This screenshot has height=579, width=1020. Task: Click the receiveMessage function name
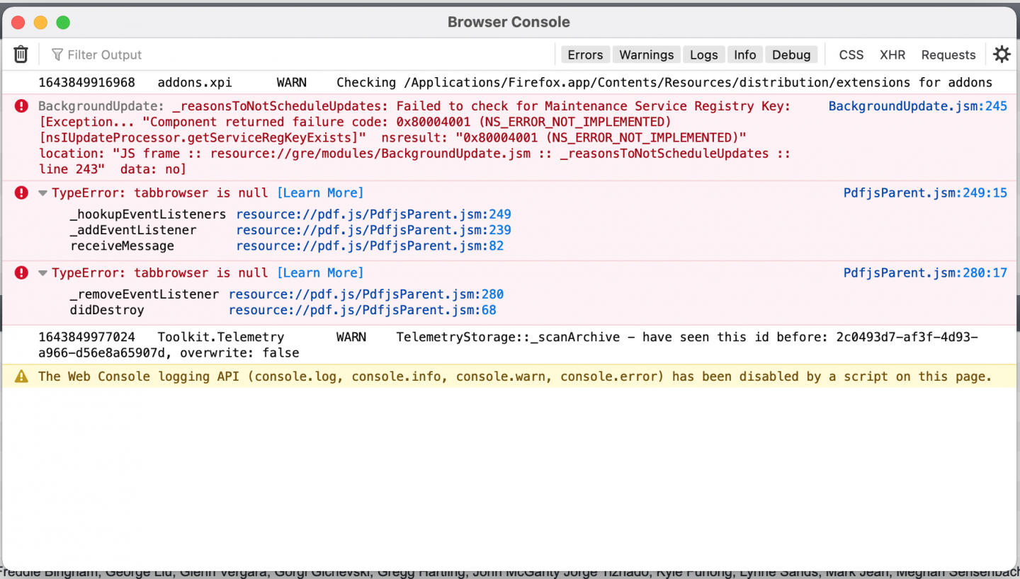(x=122, y=246)
